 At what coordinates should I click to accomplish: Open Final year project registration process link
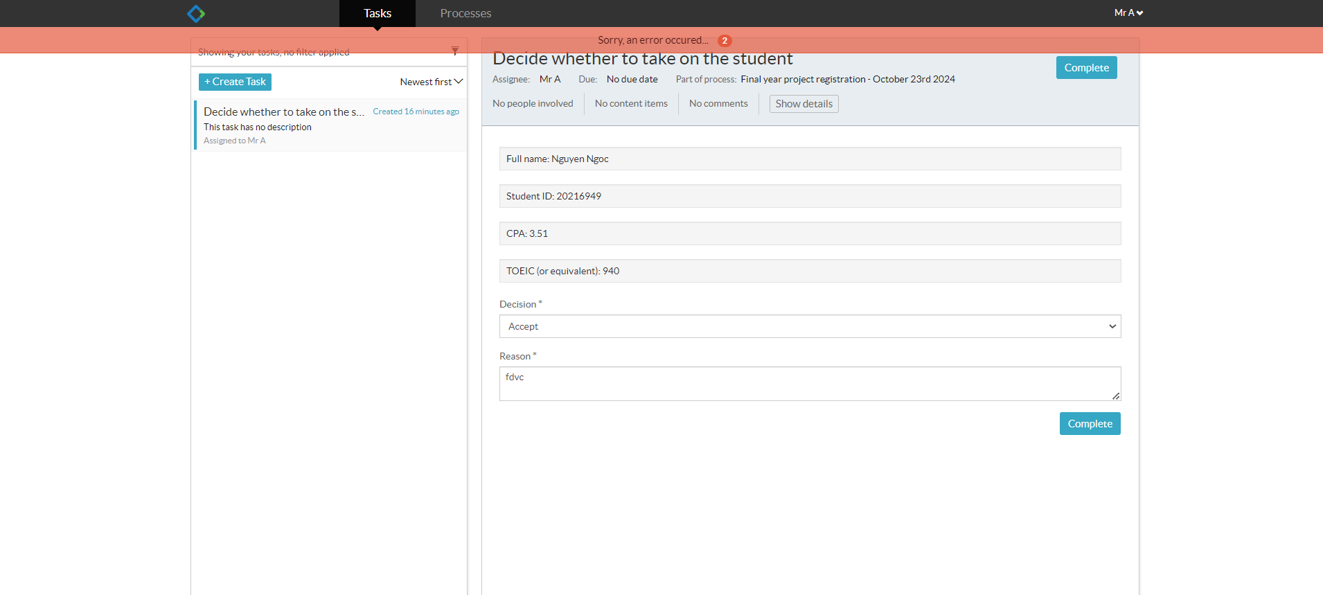[848, 80]
